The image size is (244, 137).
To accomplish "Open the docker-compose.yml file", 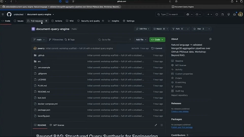I will [48, 104].
